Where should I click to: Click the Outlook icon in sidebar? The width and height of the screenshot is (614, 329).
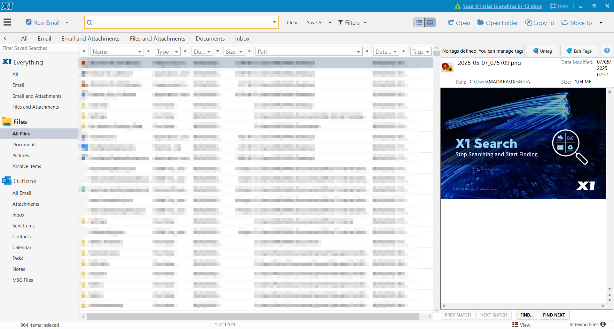click(6, 181)
